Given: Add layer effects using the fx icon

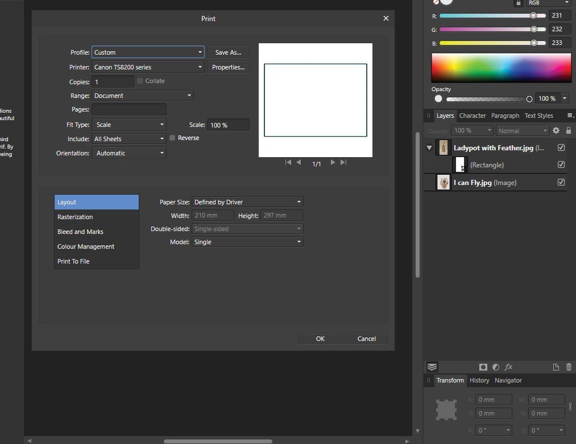Looking at the screenshot, I should pyautogui.click(x=508, y=367).
